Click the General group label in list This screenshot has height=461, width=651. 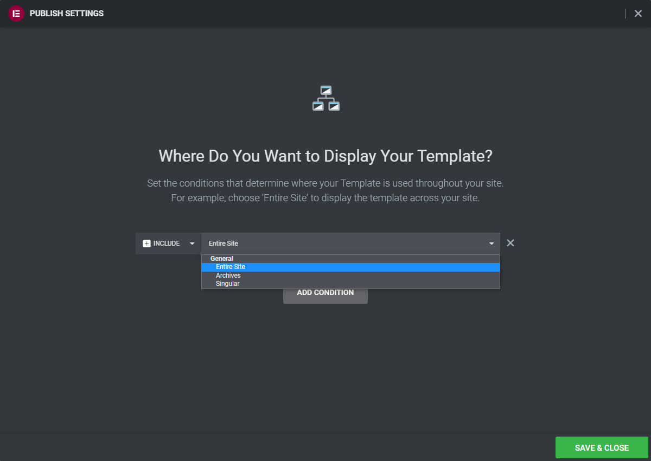click(222, 259)
